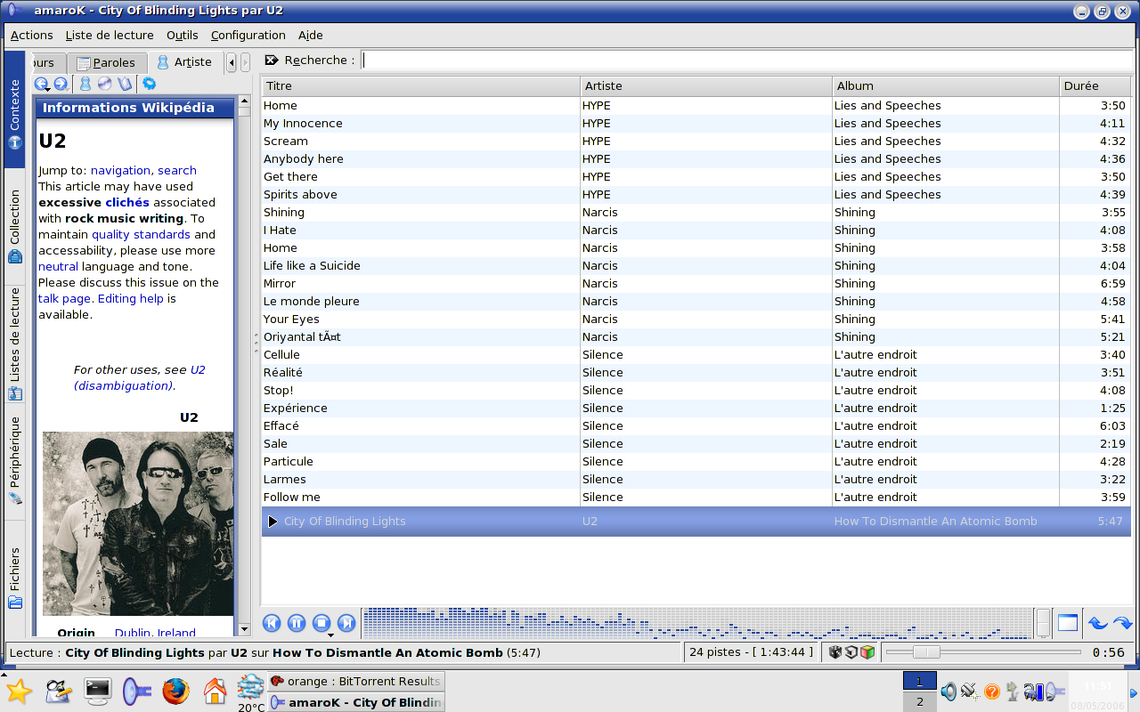1140x712 pixels.
Task: Click the speaker volume tray icon
Action: [x=949, y=692]
